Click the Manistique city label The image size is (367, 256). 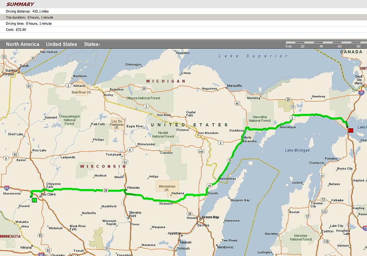coord(288,127)
